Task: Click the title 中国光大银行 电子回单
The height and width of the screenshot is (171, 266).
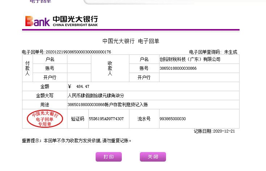Action: [131, 41]
